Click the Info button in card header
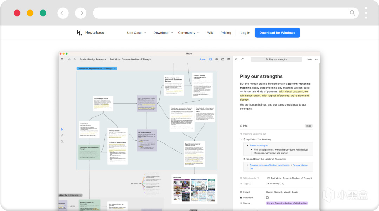 click(x=310, y=59)
